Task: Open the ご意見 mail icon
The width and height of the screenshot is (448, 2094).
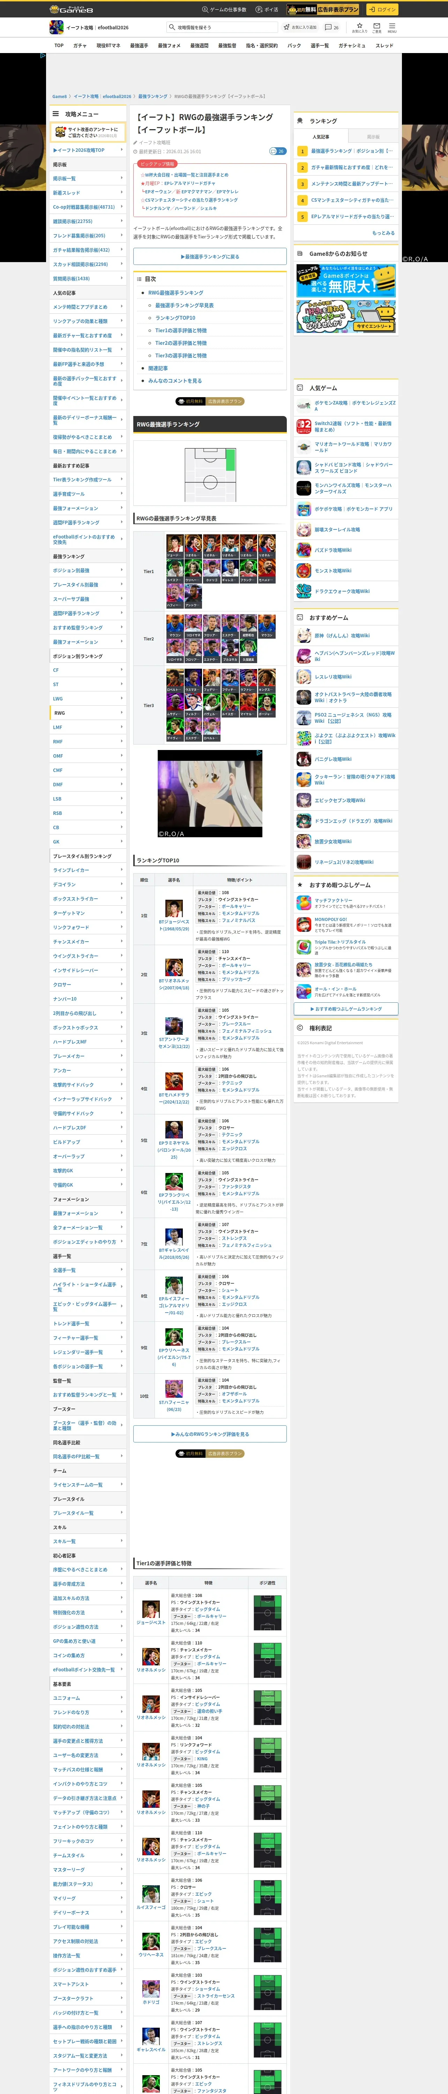Action: coord(376,27)
